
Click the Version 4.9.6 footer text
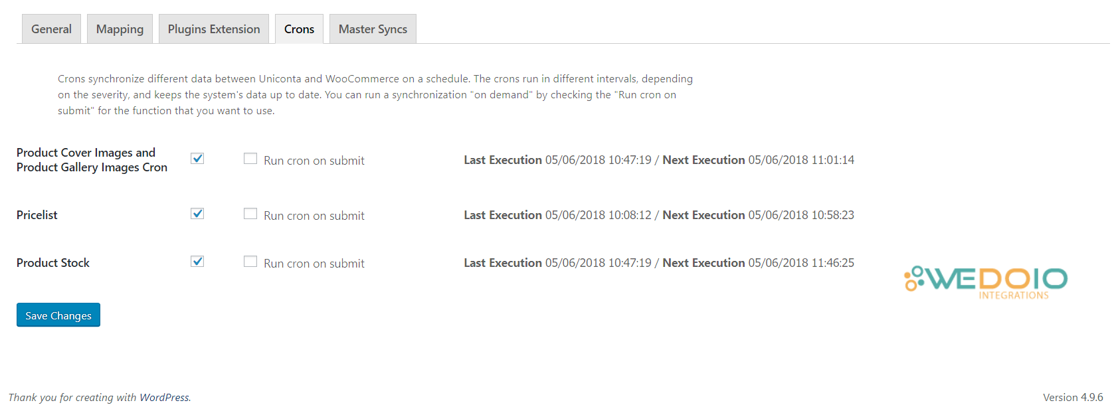(1072, 398)
